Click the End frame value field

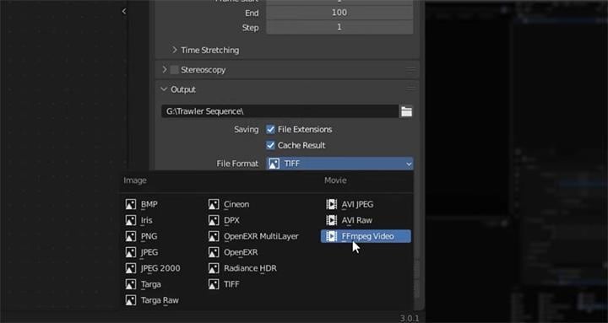coord(339,13)
